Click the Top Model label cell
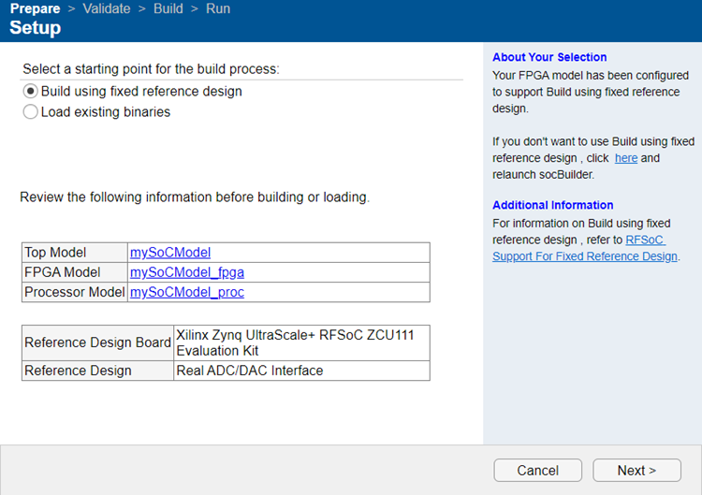702x495 pixels. (x=75, y=253)
